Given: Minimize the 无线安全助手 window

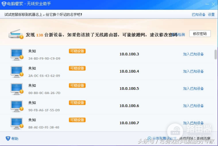Looking at the screenshot, I should click(x=207, y=4).
